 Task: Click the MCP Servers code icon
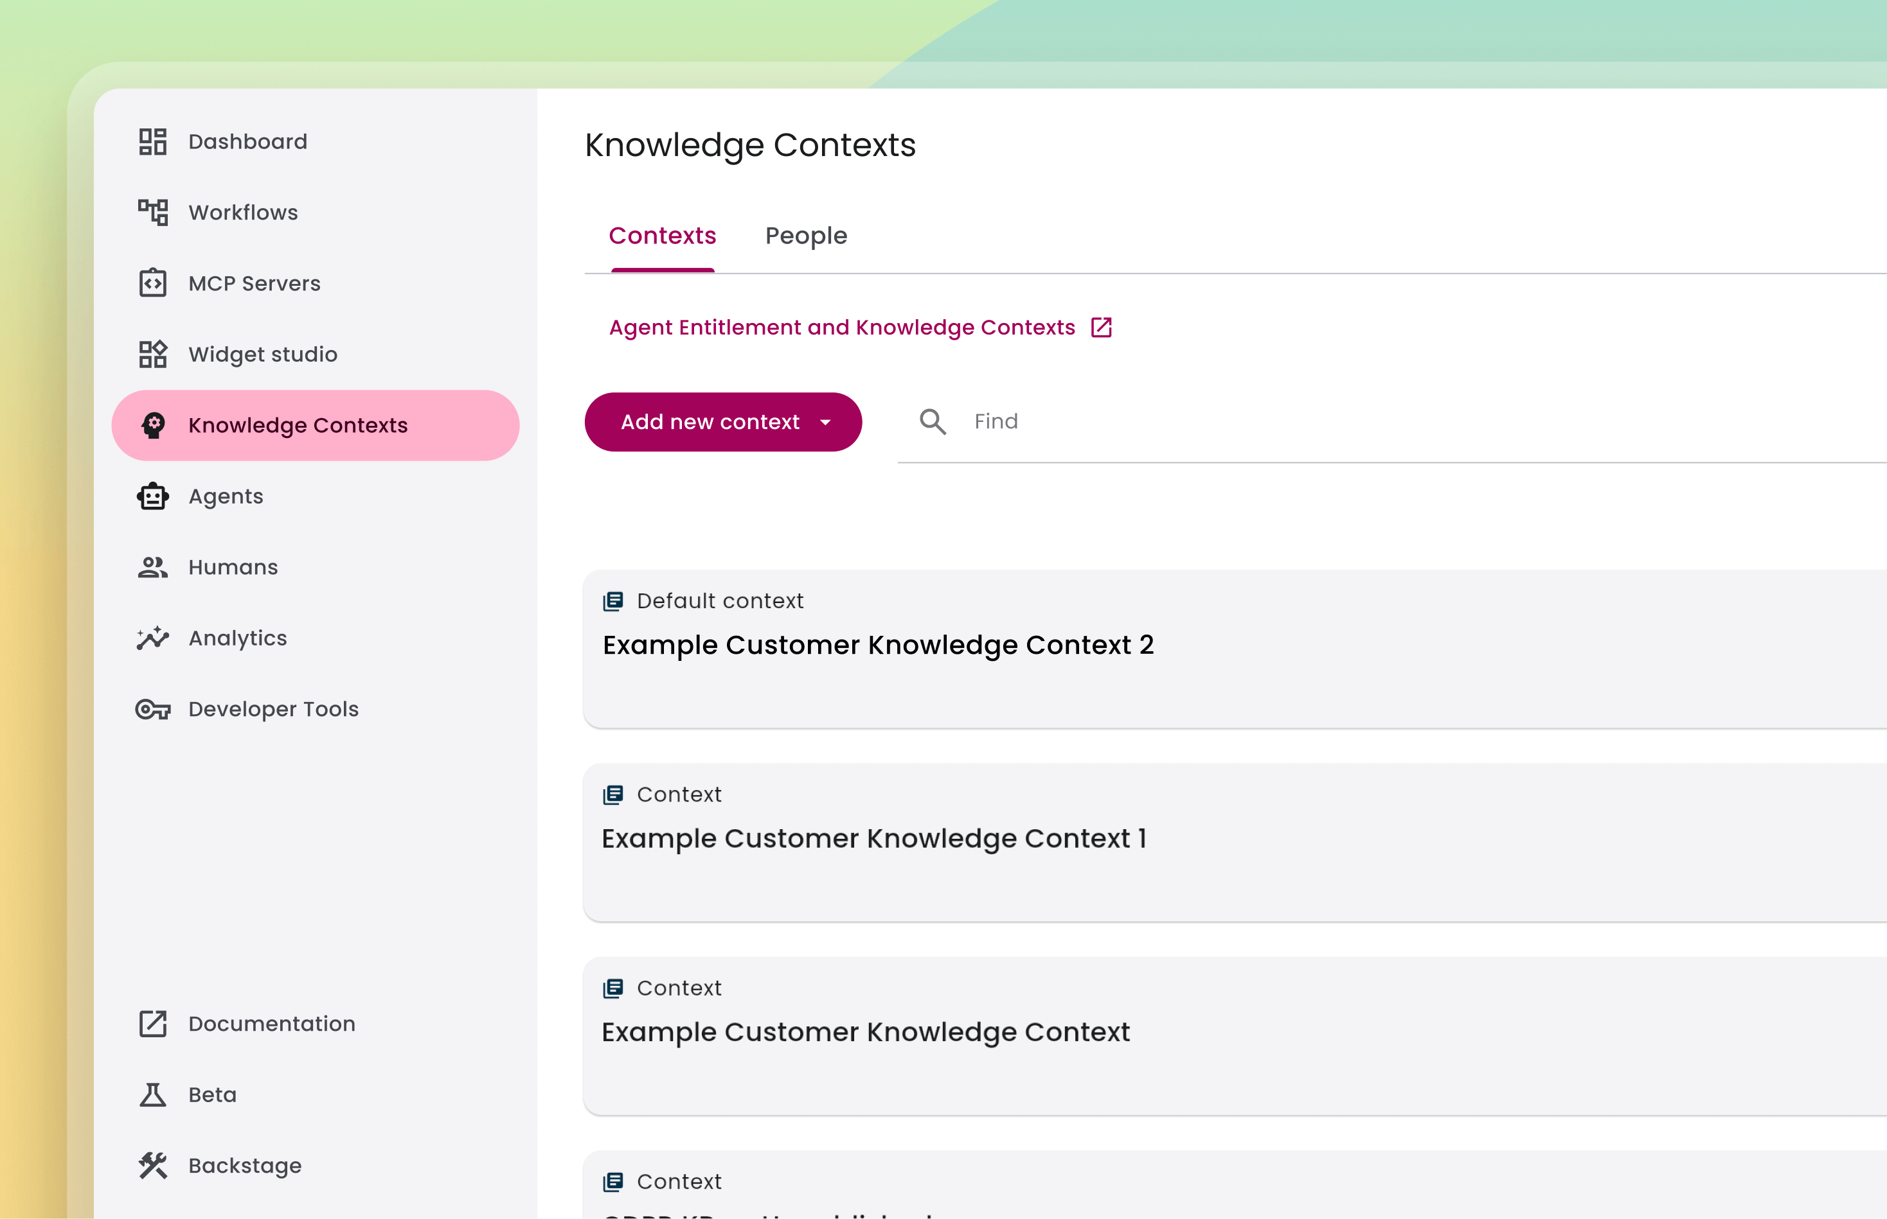153,283
